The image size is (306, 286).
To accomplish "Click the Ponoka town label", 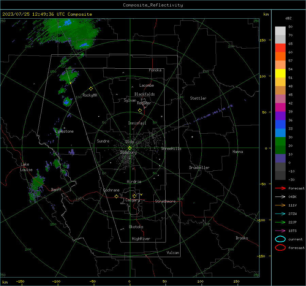I will pos(155,70).
